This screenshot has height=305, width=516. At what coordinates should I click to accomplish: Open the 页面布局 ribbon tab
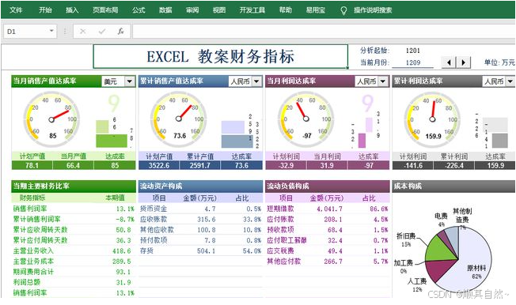(x=105, y=9)
